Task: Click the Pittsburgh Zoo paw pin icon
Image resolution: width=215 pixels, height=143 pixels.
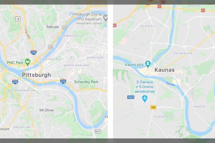Action: [106, 18]
